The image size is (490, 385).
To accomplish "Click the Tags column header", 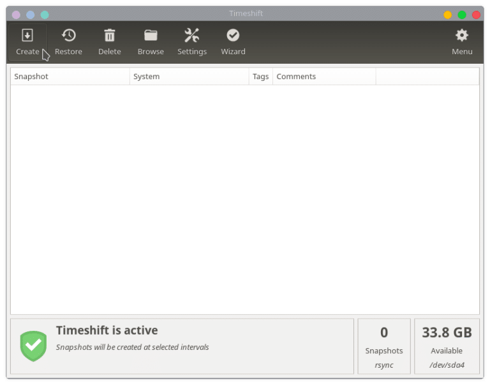I will pyautogui.click(x=260, y=76).
